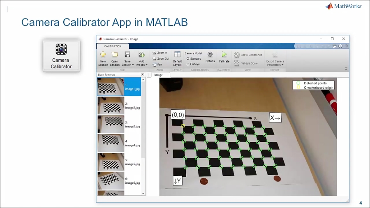The height and width of the screenshot is (208, 370).
Task: Maximize the Camera Calibrator window
Action: [x=332, y=39]
